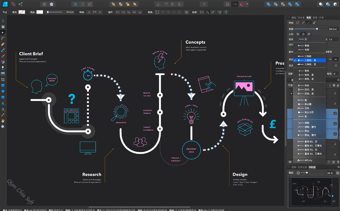Delete layer with trash button
340x211 pixels.
pyautogui.click(x=338, y=162)
